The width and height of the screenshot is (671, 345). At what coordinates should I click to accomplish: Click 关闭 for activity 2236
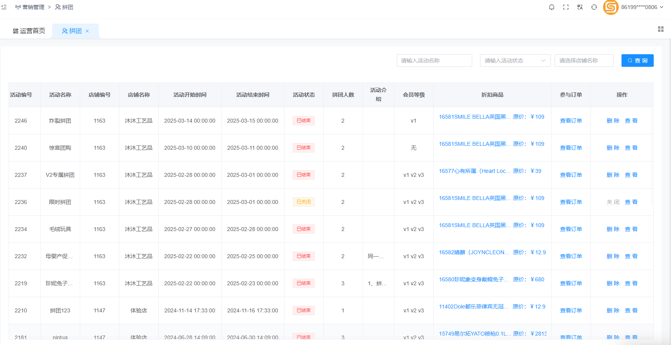pyautogui.click(x=613, y=202)
